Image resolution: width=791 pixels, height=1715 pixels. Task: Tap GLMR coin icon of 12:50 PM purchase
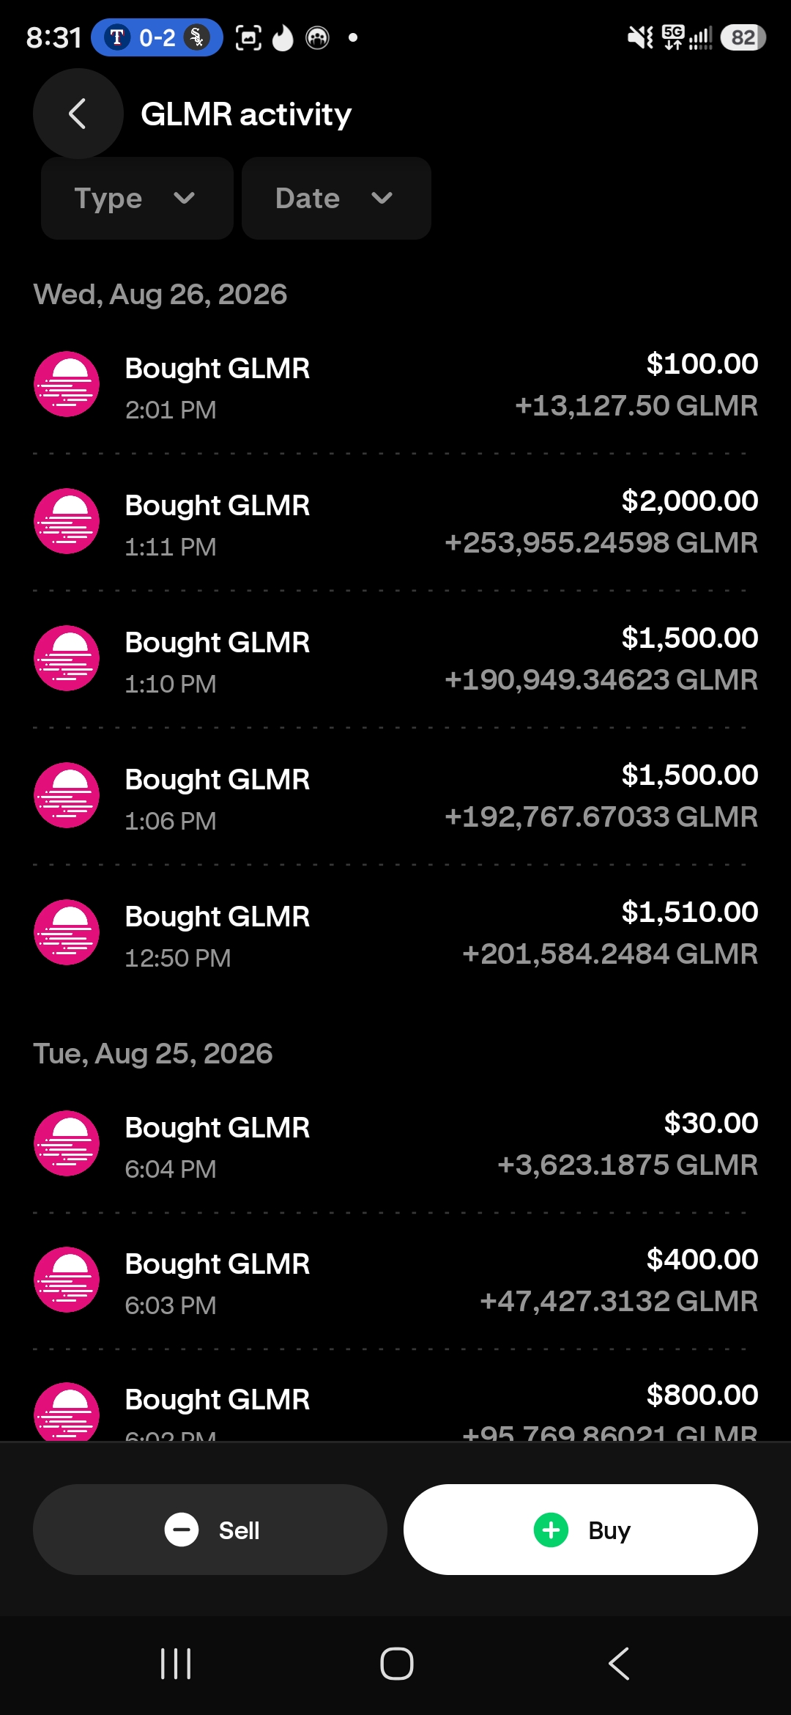point(67,932)
